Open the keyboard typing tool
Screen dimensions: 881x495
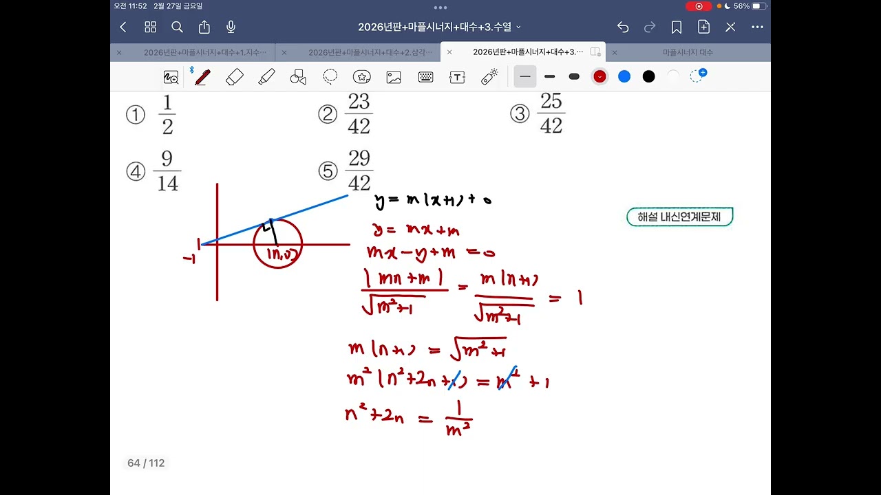point(425,77)
